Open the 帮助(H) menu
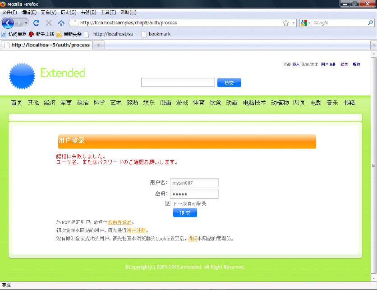Screen dimensions: 377x290 (129, 12)
